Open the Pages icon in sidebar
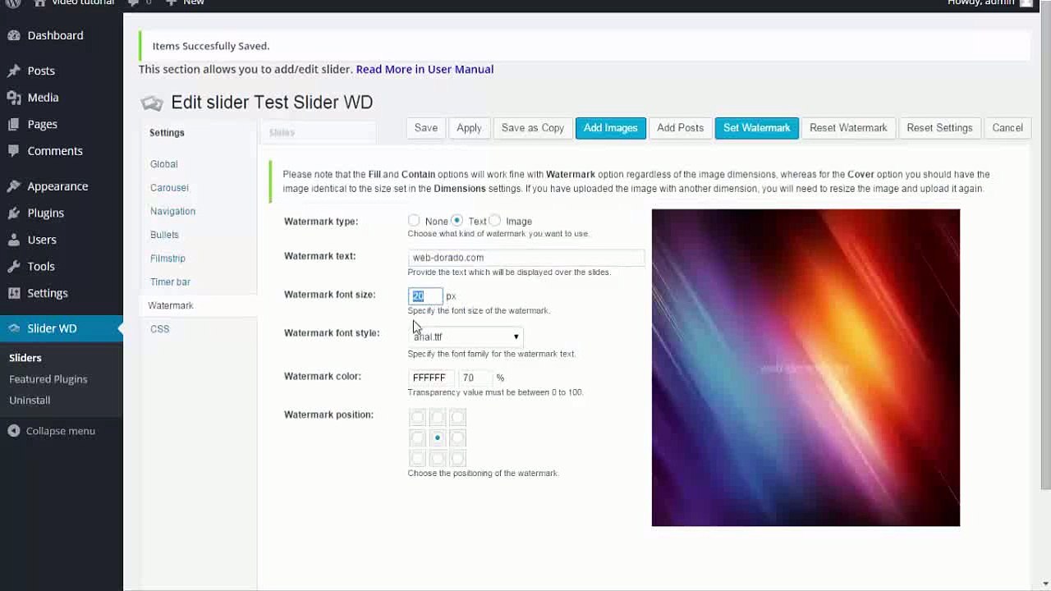Screen dimensions: 1051x591 [x=14, y=124]
